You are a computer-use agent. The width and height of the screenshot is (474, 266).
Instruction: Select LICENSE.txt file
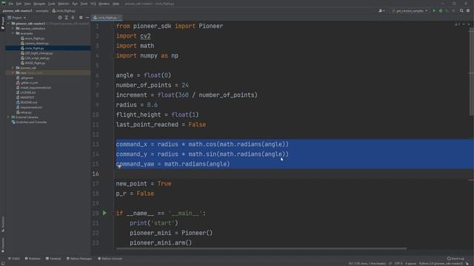point(26,92)
